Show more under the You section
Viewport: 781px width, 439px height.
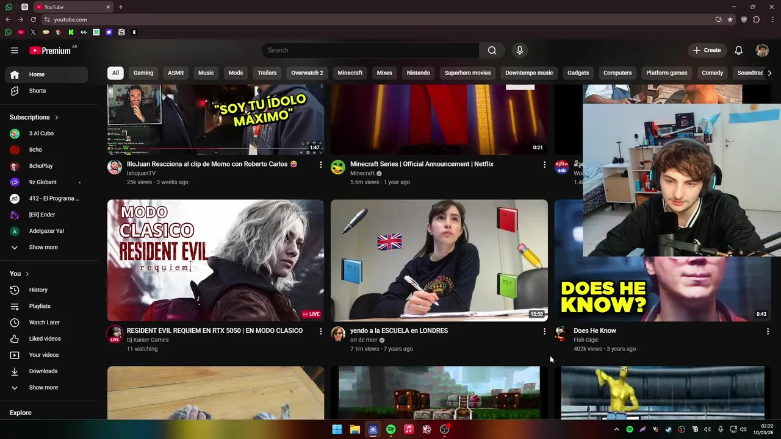[46, 388]
